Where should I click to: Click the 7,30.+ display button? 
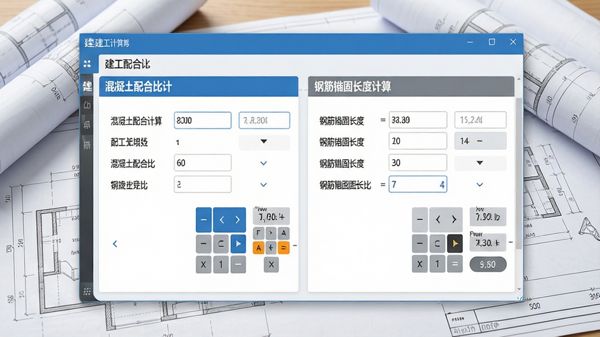[x=488, y=243]
